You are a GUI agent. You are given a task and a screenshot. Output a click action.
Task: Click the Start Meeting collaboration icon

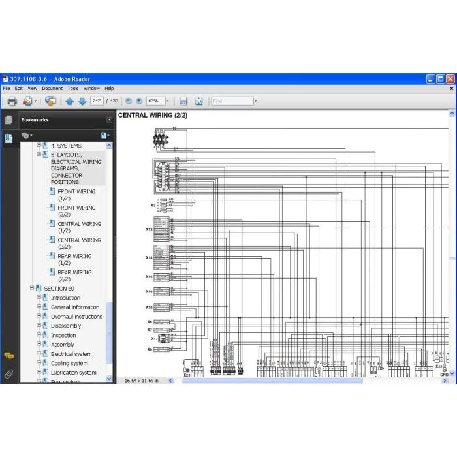coord(50,101)
